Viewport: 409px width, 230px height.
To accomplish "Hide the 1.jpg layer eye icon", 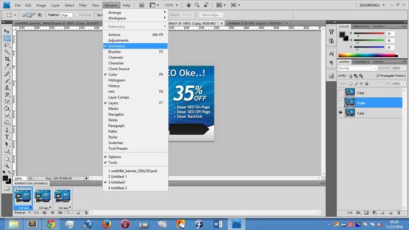I will (x=341, y=113).
